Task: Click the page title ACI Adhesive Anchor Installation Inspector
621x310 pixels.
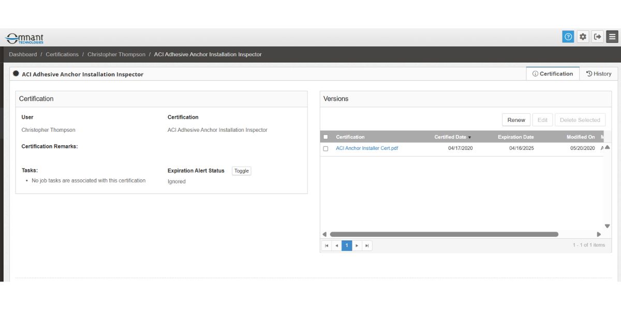Action: (x=82, y=74)
